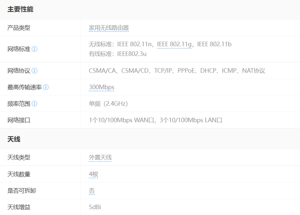Image resolution: width=300 pixels, height=215 pixels.
Task: Select the 5dBi antenna gain value
Action: pyautogui.click(x=97, y=207)
